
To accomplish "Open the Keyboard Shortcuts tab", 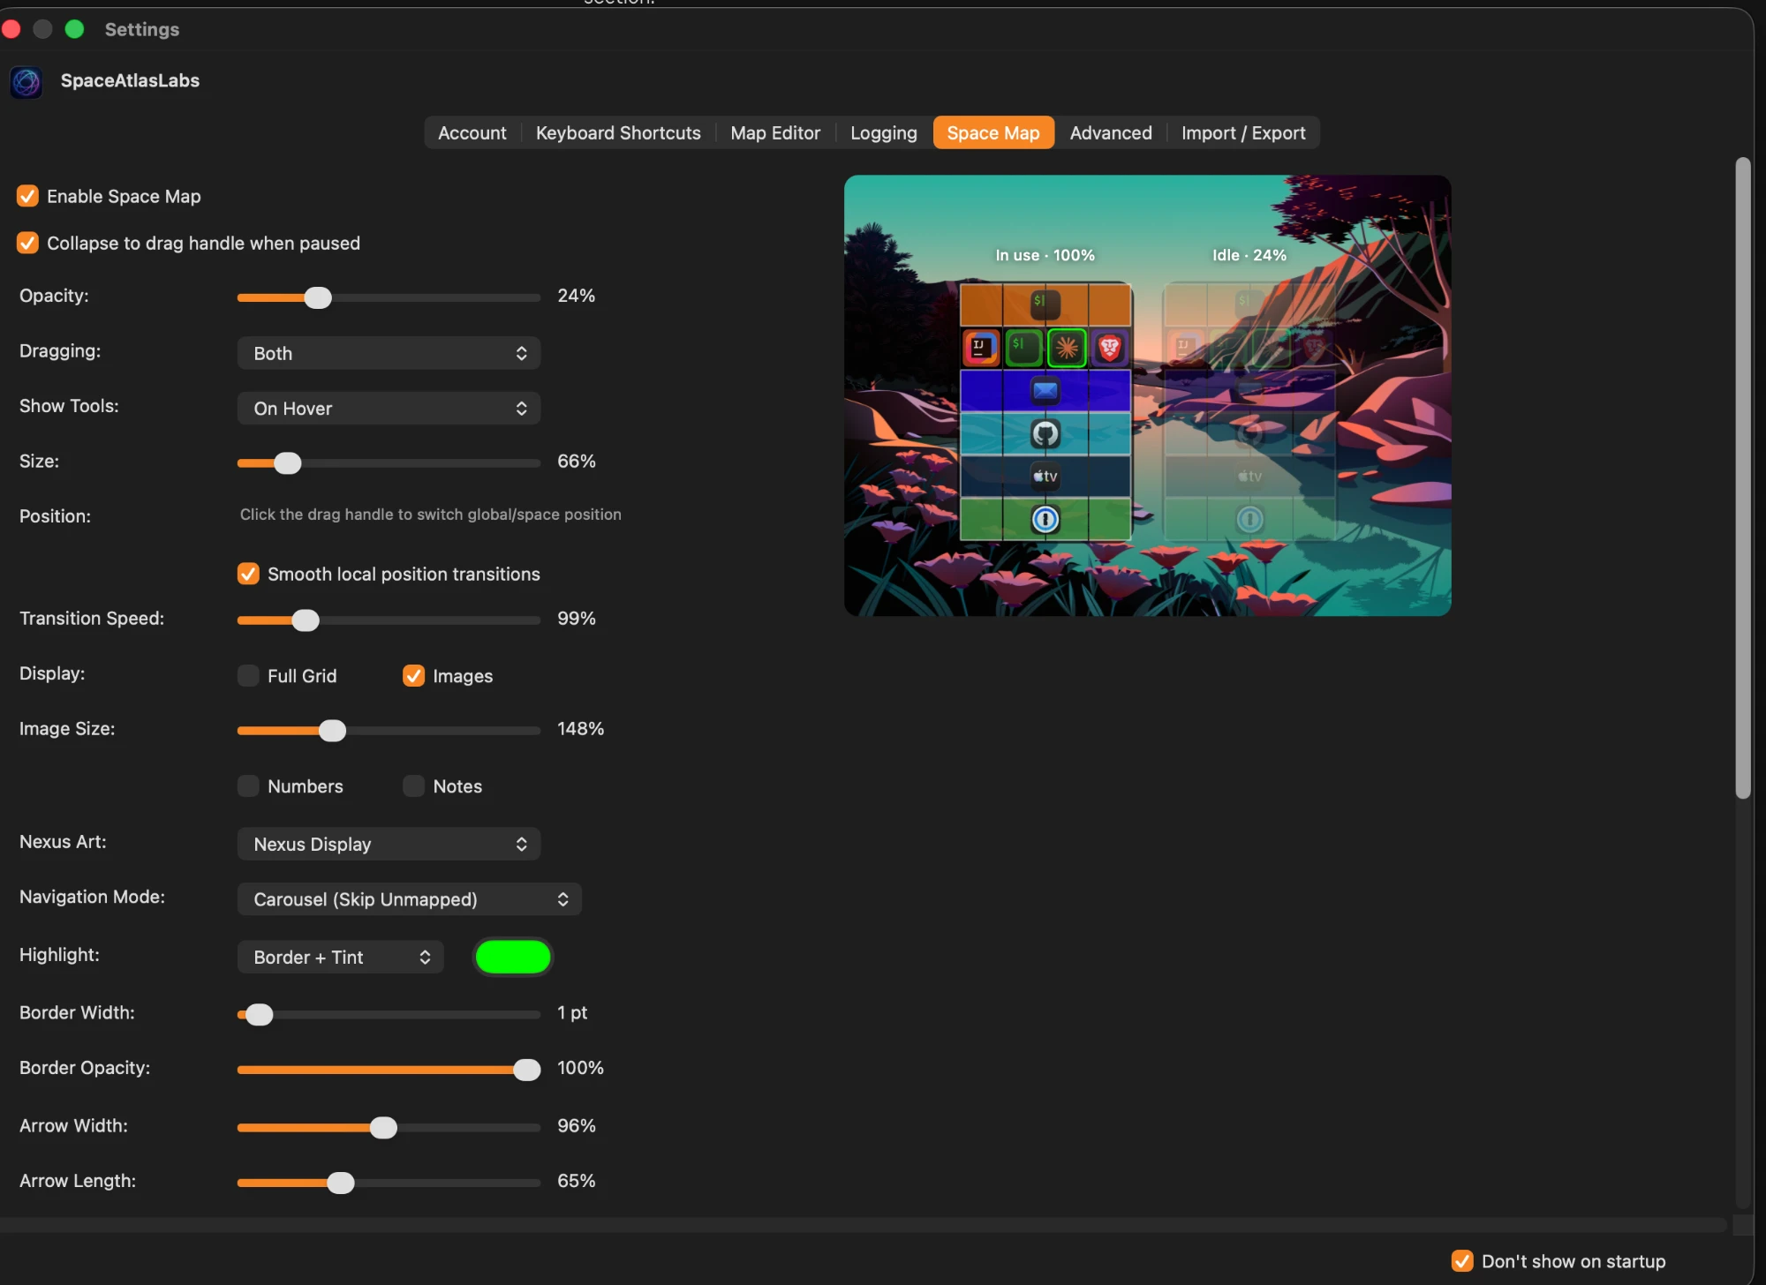I will point(618,132).
